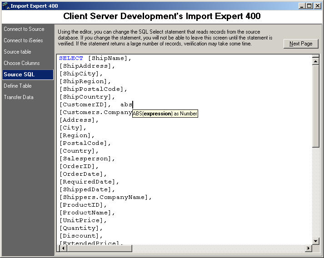This screenshot has width=324, height=258.
Task: Go to Transfer Data step
Action: [18, 97]
